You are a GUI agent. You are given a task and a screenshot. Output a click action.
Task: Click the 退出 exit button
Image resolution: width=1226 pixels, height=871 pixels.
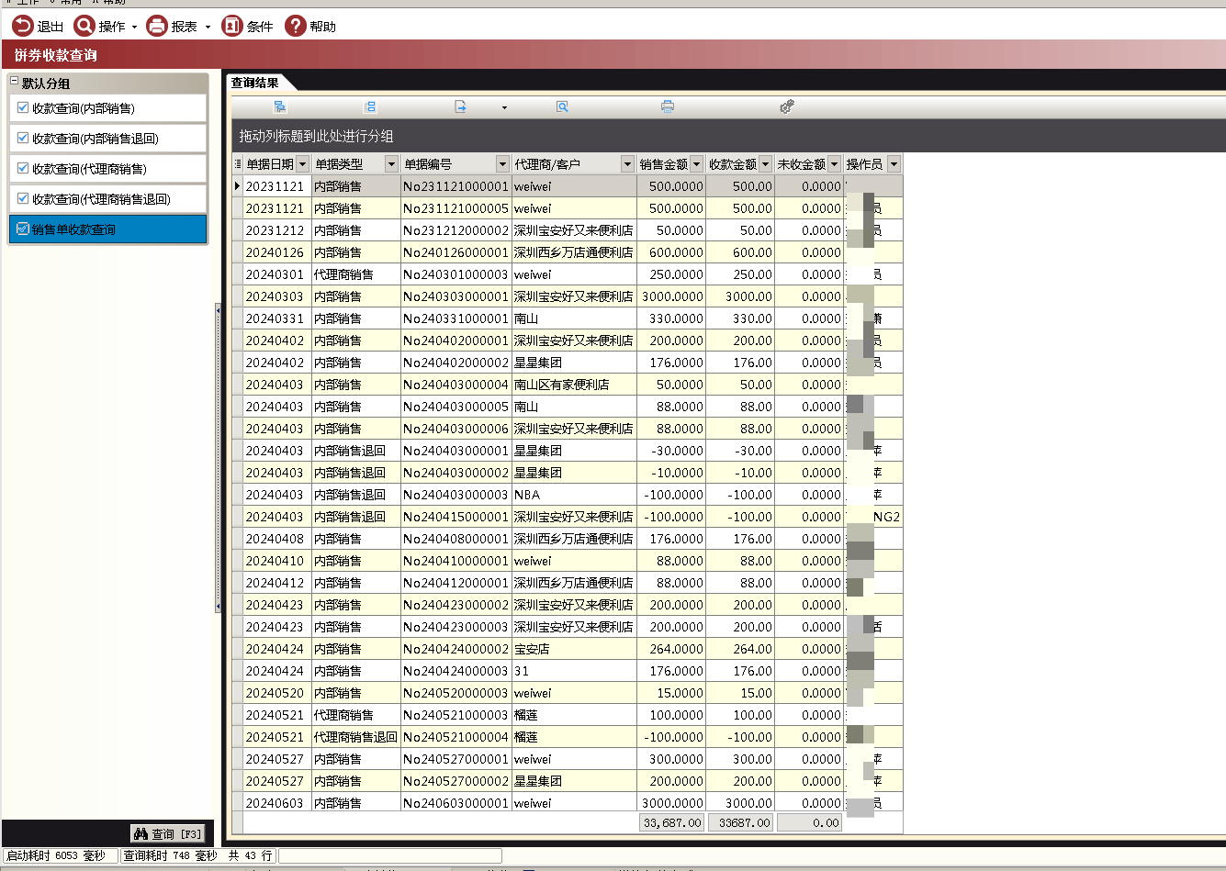click(x=38, y=27)
